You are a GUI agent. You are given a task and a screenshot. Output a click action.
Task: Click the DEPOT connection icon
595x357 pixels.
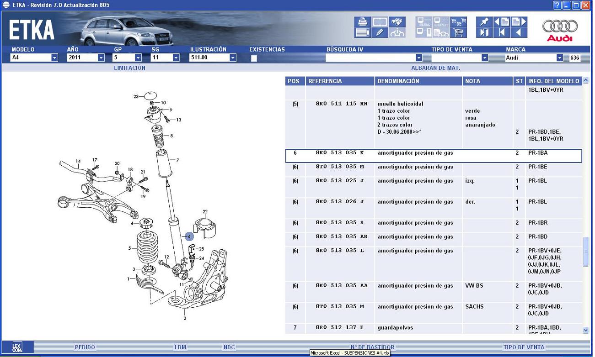(x=441, y=22)
